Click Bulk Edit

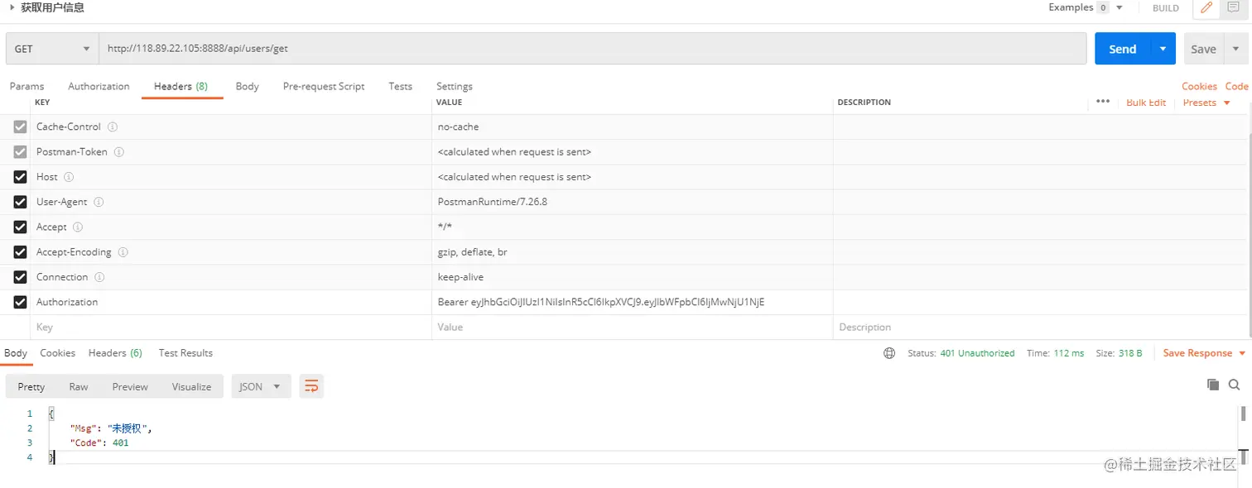(x=1146, y=103)
